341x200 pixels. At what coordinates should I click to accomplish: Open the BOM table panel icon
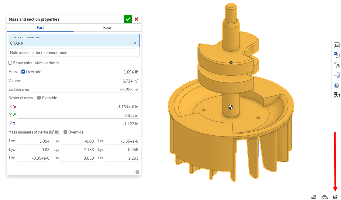pos(336,45)
